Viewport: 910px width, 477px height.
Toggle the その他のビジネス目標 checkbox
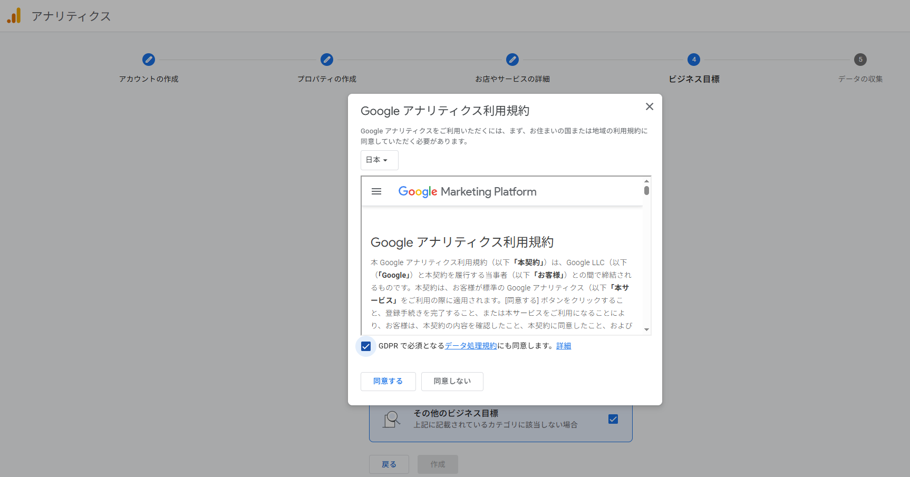click(x=613, y=419)
